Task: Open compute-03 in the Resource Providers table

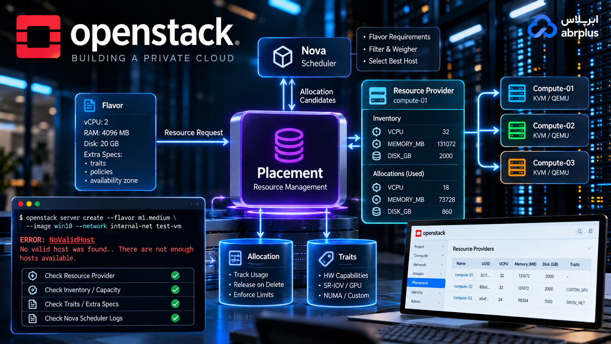Action: pyautogui.click(x=462, y=298)
